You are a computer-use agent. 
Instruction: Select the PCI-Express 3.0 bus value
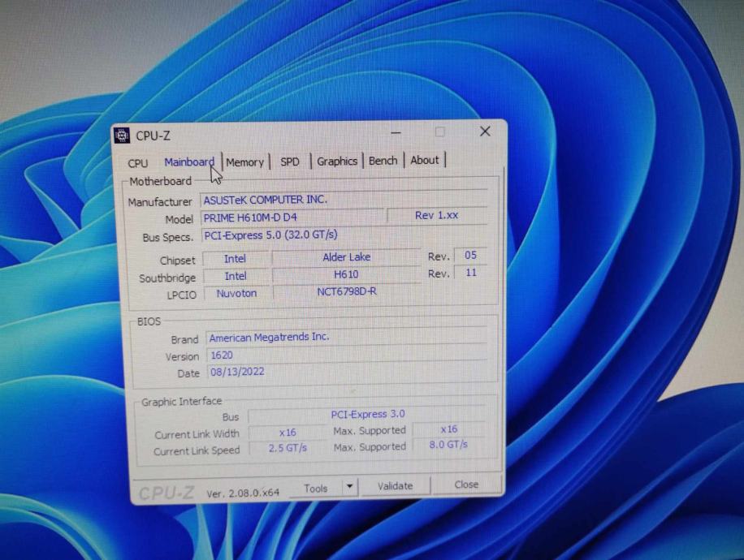368,415
